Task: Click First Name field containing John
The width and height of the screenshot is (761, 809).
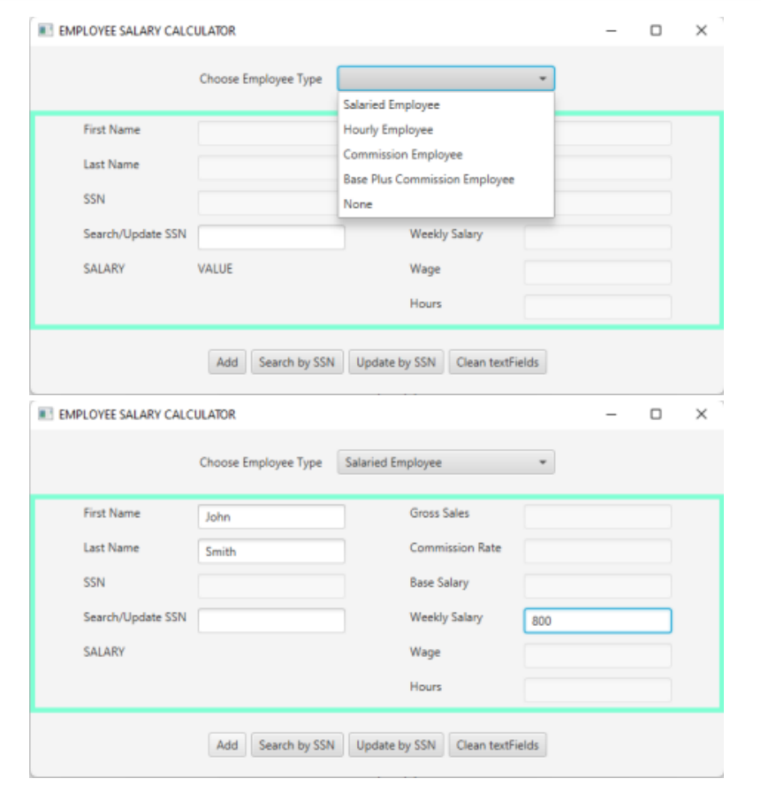Action: [x=271, y=516]
